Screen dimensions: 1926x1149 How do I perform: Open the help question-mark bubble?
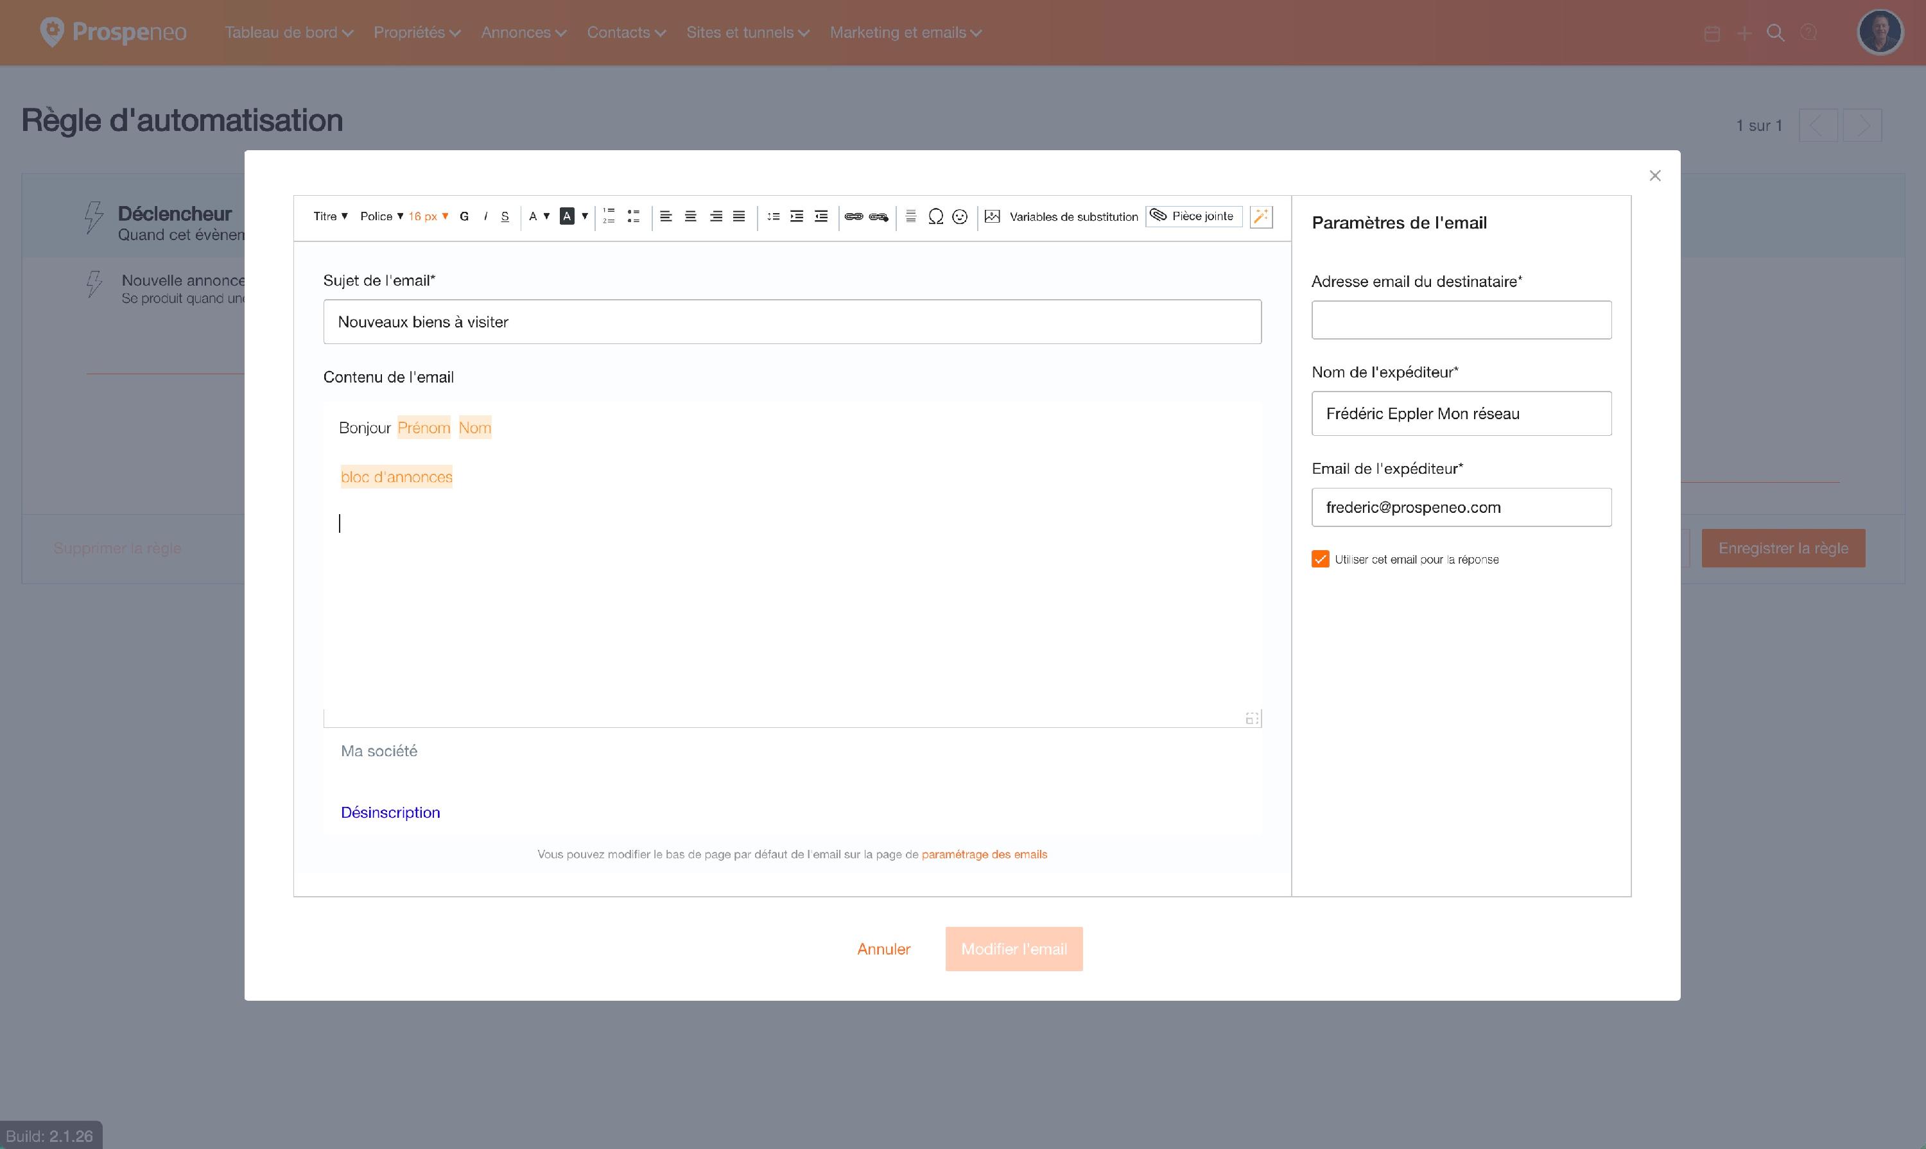[x=1809, y=33]
